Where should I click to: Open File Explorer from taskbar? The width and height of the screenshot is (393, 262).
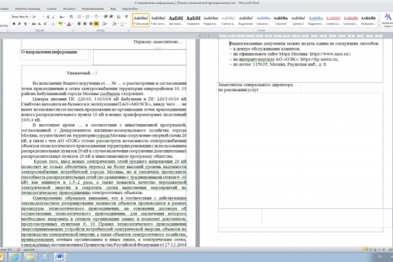pos(30,257)
